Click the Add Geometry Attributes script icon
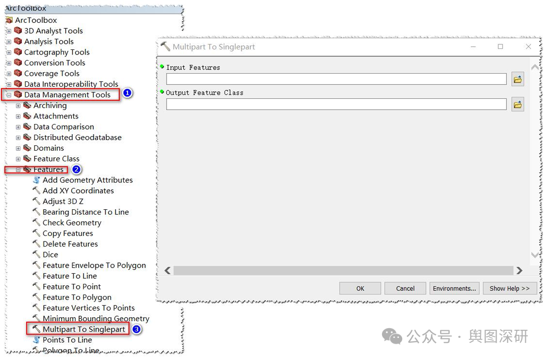Viewport: 545px width, 358px height. (36, 180)
